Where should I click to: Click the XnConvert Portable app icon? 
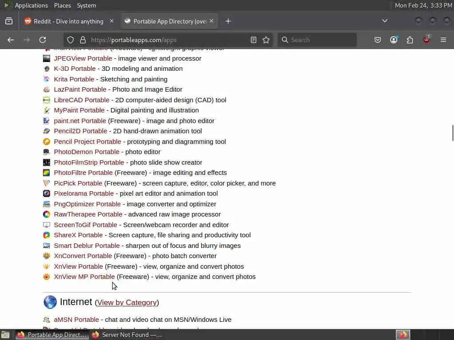46,256
